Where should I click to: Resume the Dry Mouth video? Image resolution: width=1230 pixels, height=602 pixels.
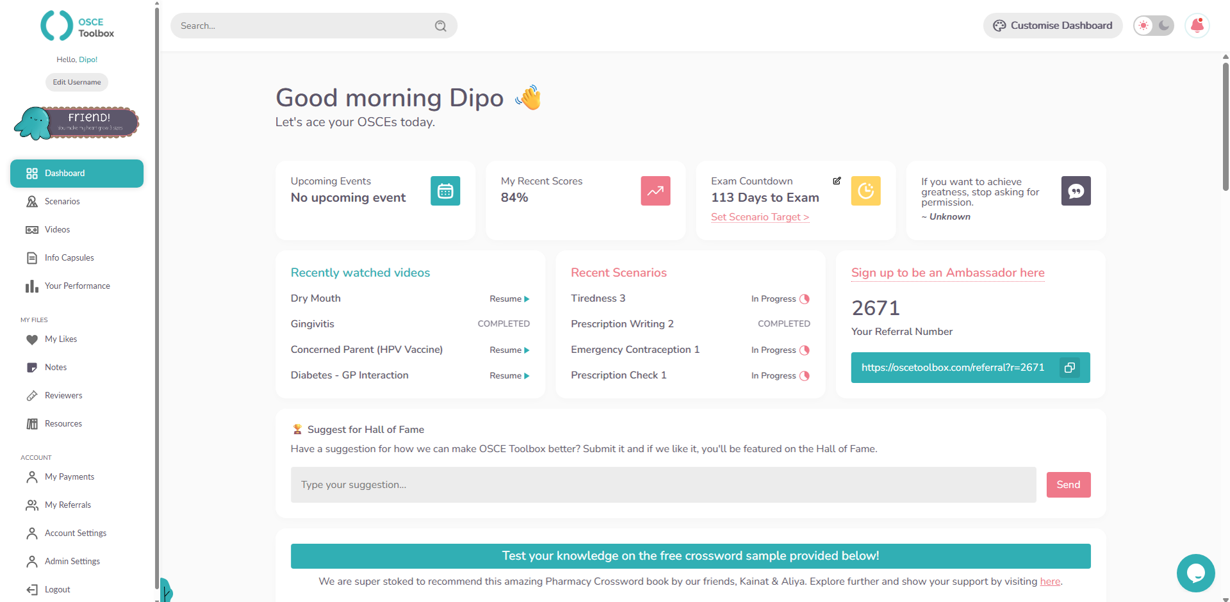509,299
